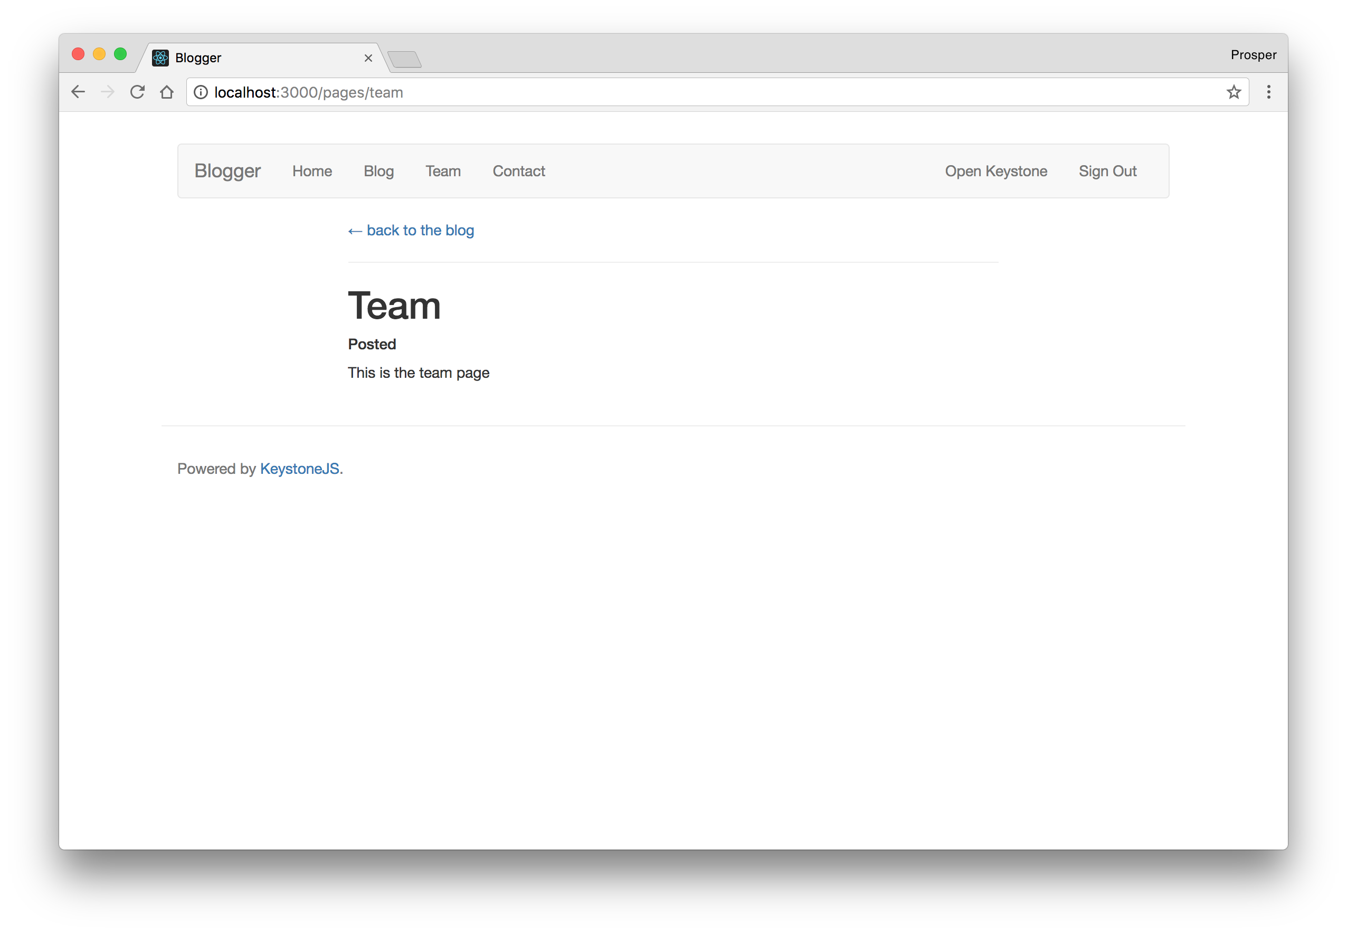The image size is (1347, 934).
Task: Click Open Keystone link
Action: [x=995, y=171]
